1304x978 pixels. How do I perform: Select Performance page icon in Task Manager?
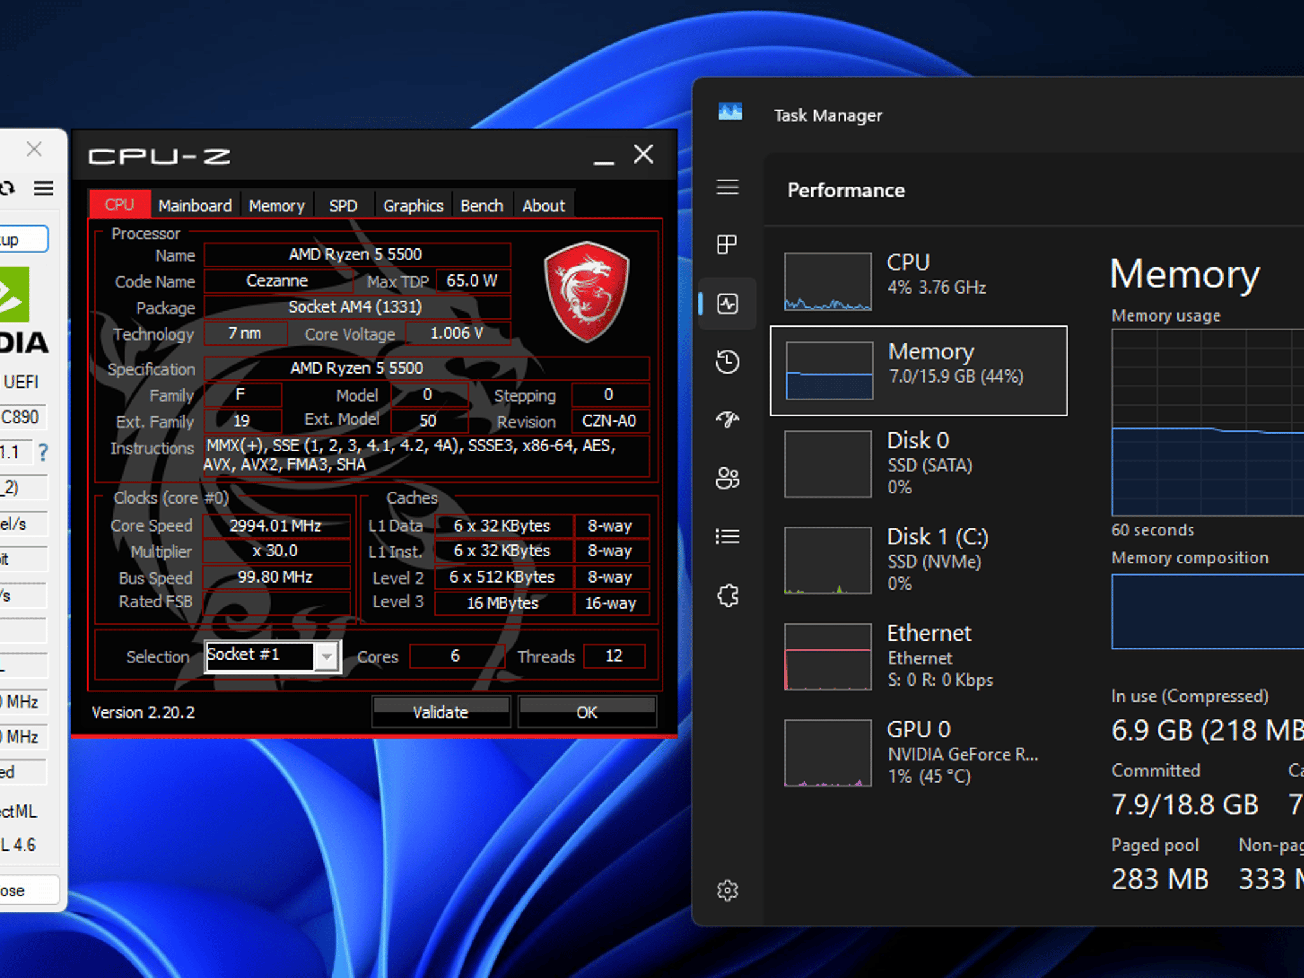728,304
